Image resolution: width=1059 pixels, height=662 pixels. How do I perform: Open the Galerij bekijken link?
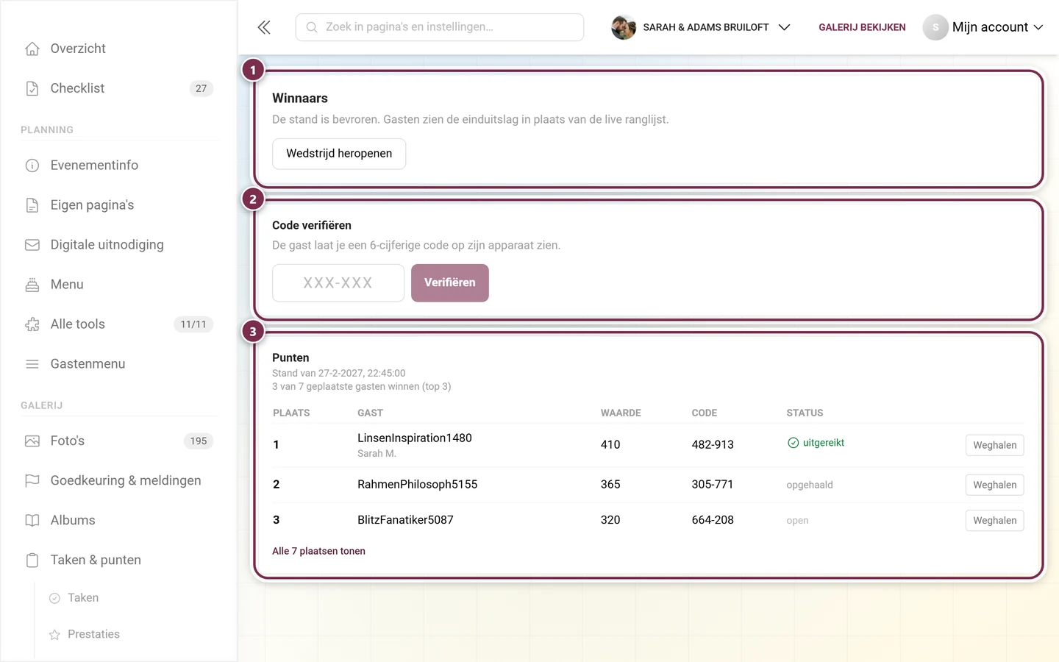pyautogui.click(x=862, y=27)
